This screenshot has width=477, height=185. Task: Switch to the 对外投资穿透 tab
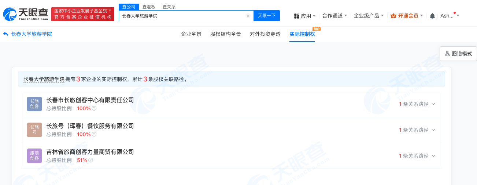click(x=265, y=34)
